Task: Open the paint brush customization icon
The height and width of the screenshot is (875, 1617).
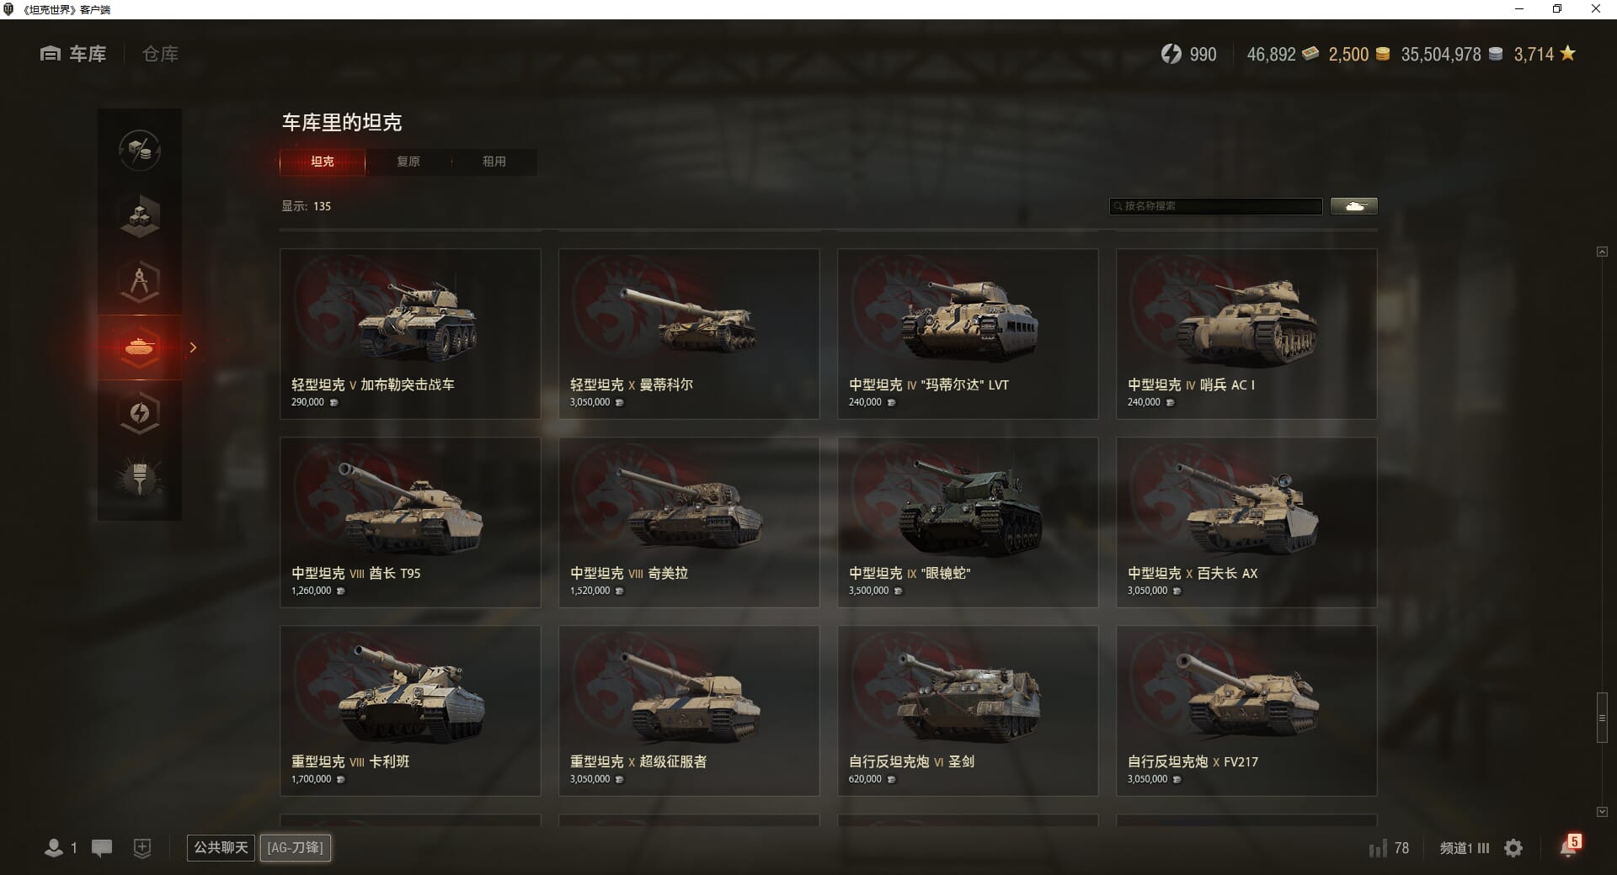Action: pos(140,479)
